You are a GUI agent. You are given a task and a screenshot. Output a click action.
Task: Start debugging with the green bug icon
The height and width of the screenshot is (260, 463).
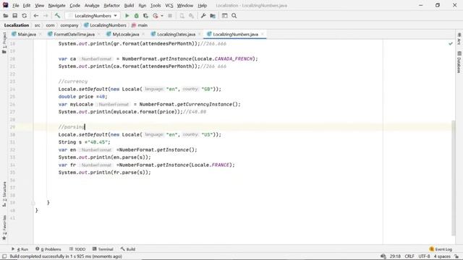click(137, 16)
